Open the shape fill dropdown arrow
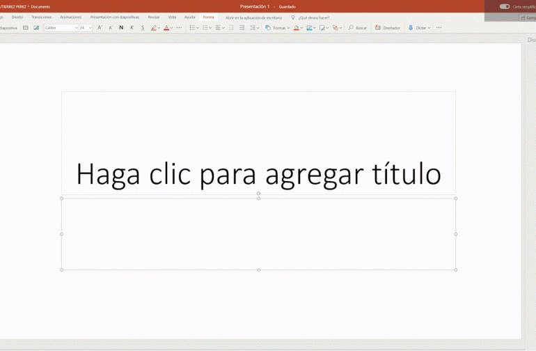536x351 pixels. click(x=301, y=28)
